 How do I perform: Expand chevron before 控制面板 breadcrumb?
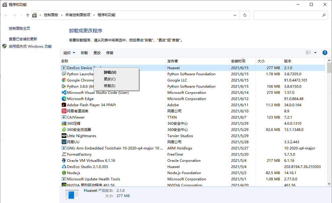pyautogui.click(x=40, y=15)
